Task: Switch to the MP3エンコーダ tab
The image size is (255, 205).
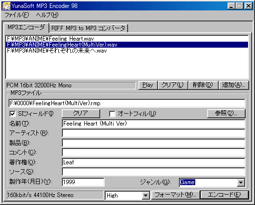Action: coord(26,27)
